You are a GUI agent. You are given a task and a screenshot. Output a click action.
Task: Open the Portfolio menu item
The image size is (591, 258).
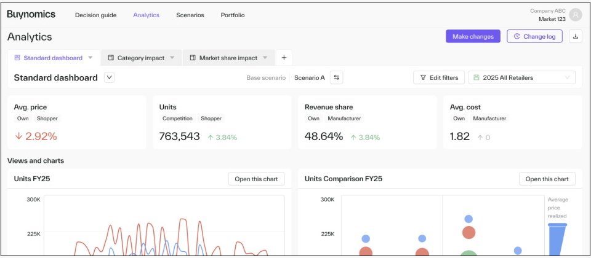(x=233, y=15)
